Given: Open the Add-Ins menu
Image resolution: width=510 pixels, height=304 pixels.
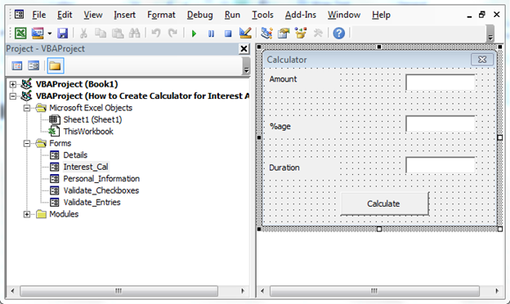Looking at the screenshot, I should tap(301, 15).
